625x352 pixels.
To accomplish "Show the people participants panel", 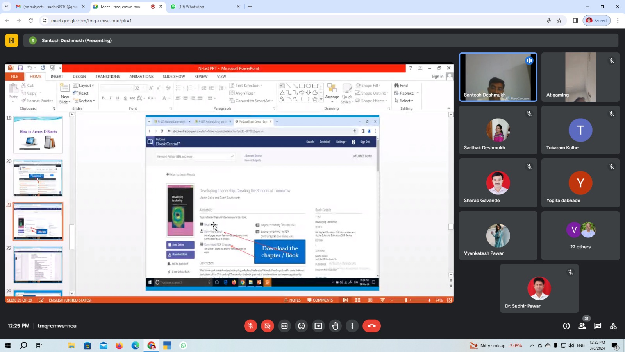I will pyautogui.click(x=582, y=326).
